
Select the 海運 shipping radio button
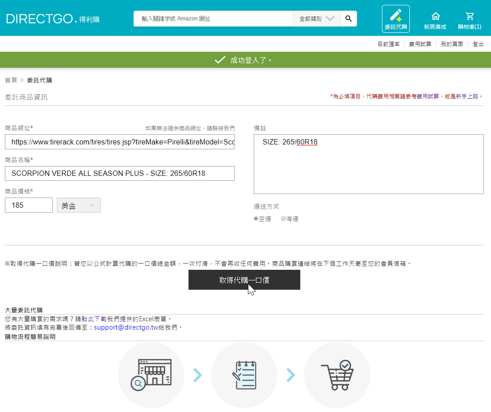pos(283,219)
